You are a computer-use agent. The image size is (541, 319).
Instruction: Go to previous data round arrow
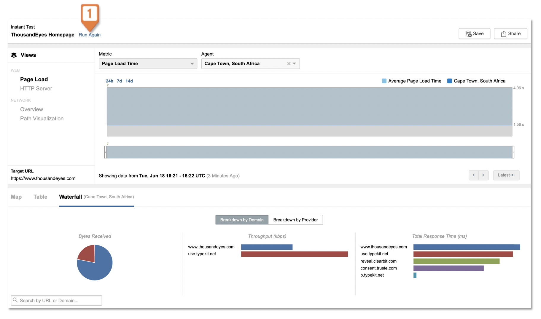(x=474, y=175)
